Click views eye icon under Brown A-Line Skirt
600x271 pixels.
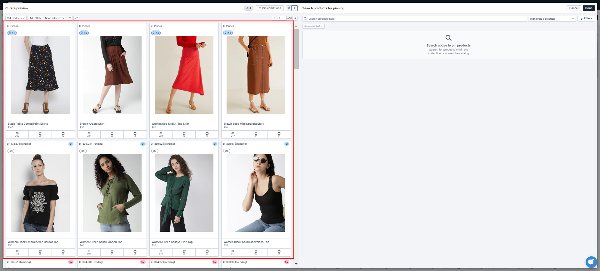click(89, 133)
